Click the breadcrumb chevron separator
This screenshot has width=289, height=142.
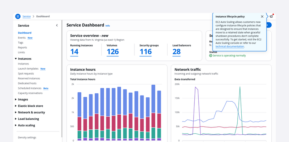tap(34, 16)
